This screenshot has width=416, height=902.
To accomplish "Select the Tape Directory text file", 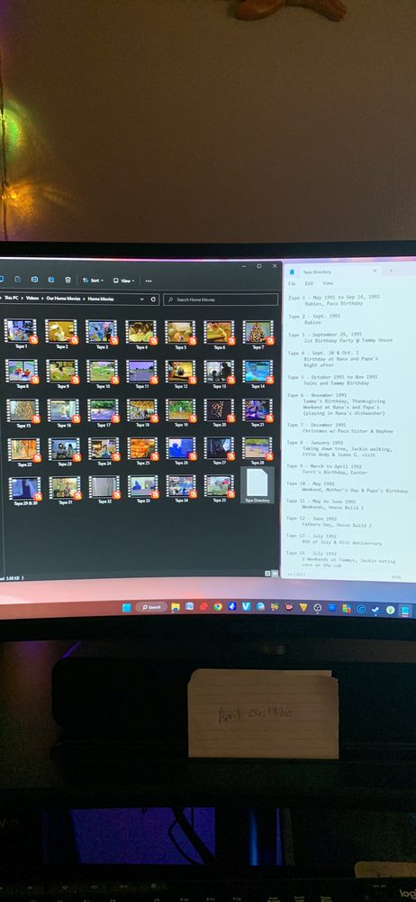I will coord(258,485).
